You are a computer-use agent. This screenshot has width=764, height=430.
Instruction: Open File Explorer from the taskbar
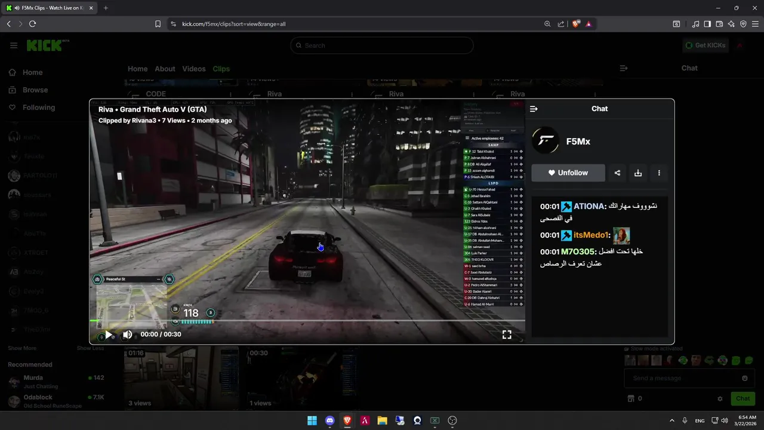382,420
